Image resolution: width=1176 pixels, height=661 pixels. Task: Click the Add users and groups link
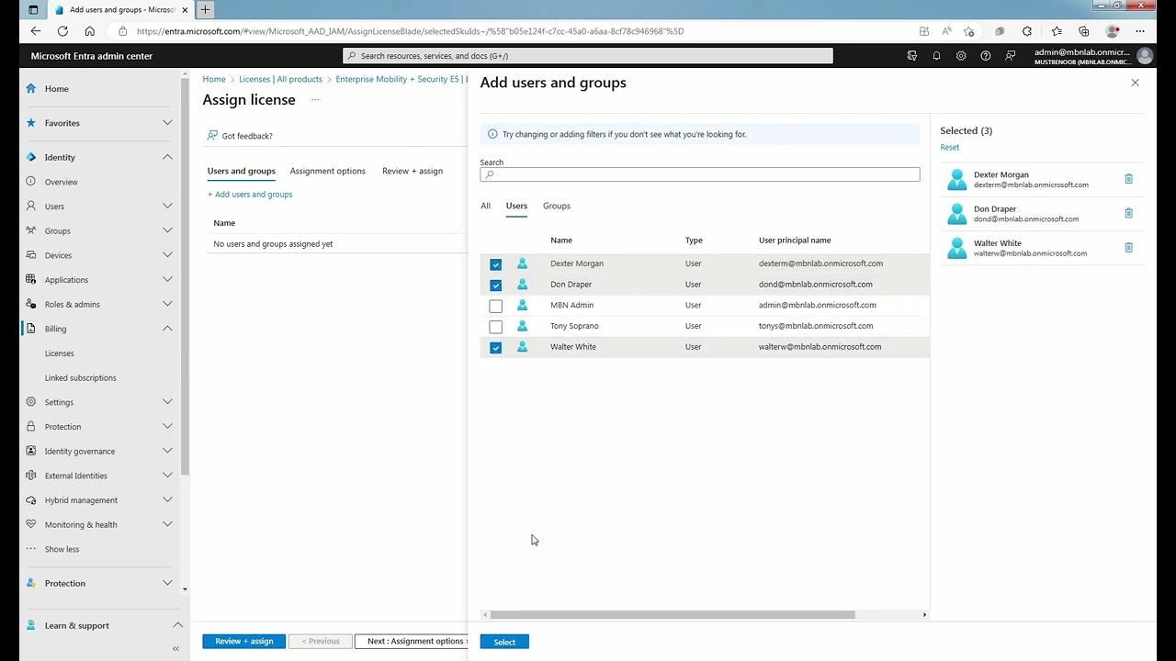point(250,195)
